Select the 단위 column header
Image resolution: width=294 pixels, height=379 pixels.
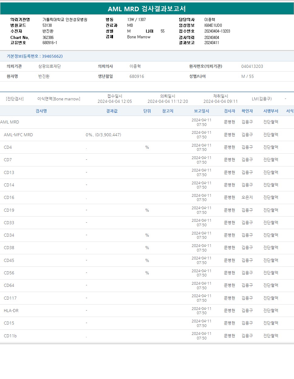coord(147,111)
